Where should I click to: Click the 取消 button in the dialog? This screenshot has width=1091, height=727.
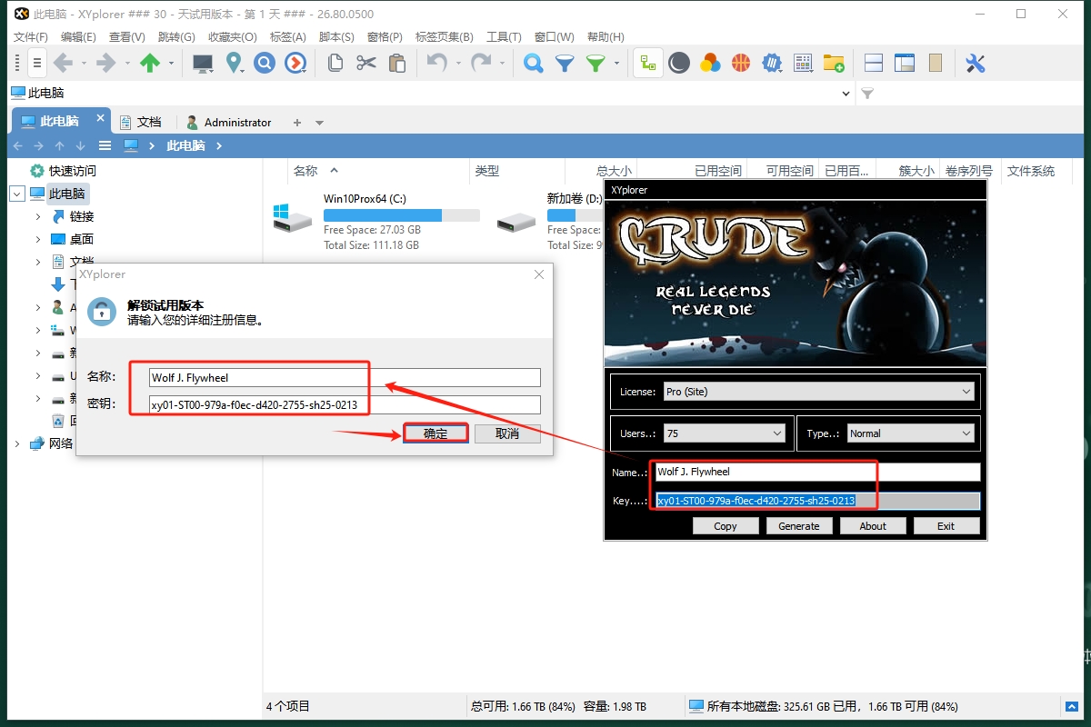click(507, 433)
